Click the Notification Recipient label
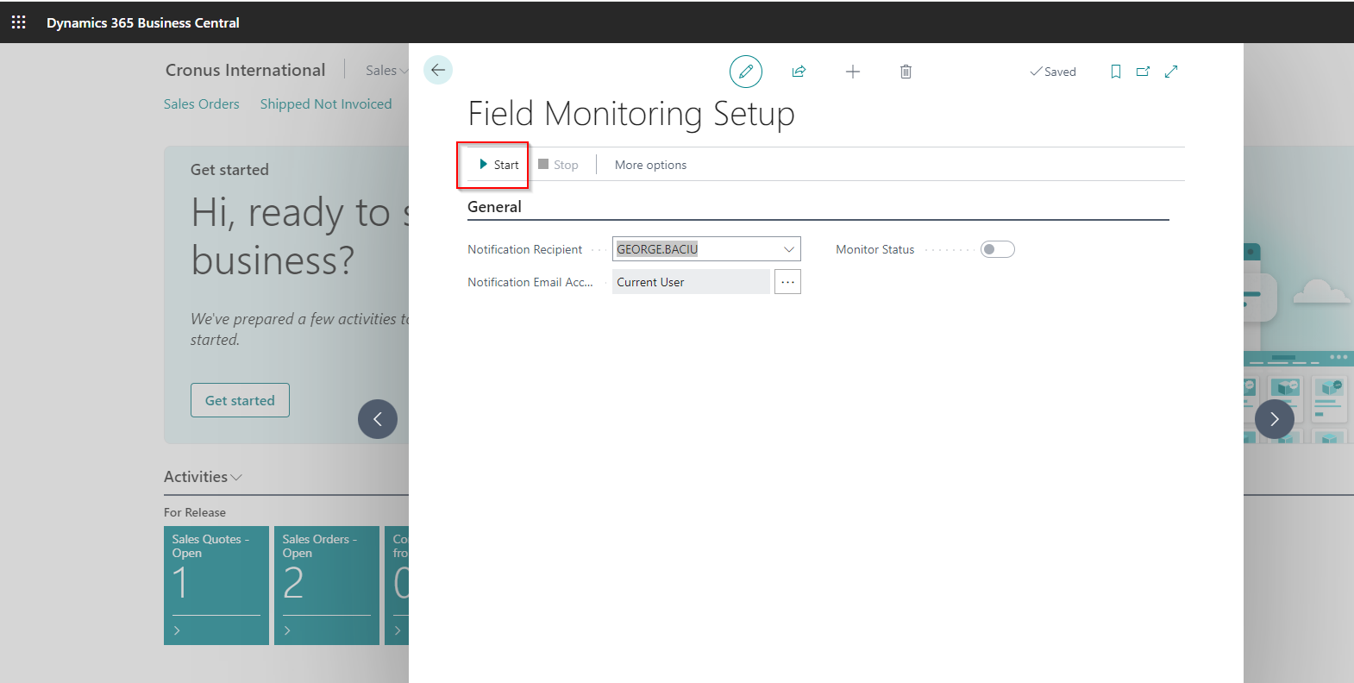This screenshot has height=683, width=1354. click(x=525, y=249)
